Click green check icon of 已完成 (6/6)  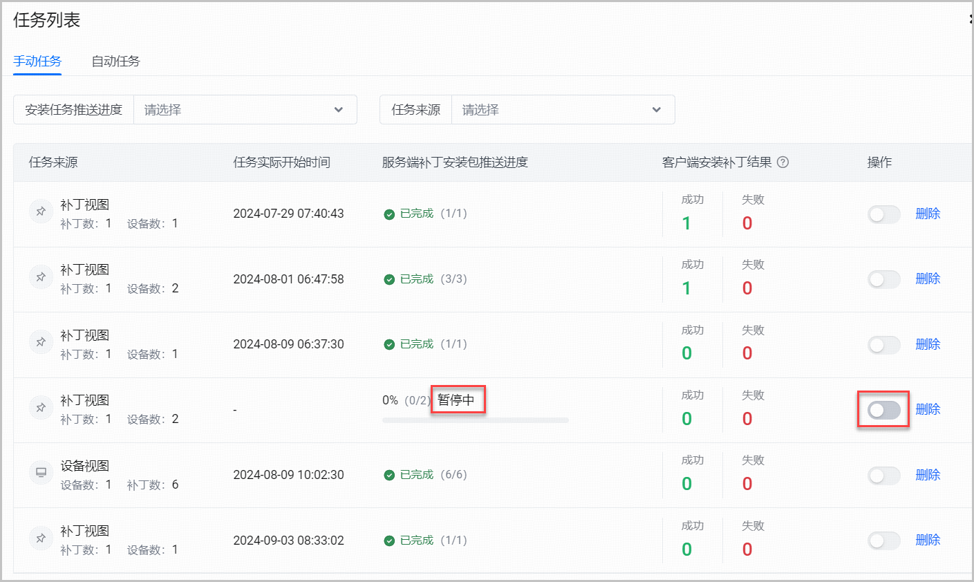point(389,475)
